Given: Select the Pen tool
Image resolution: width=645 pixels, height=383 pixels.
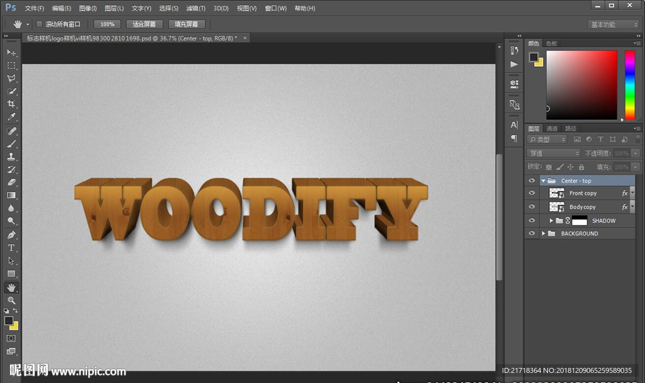Looking at the screenshot, I should tap(11, 235).
